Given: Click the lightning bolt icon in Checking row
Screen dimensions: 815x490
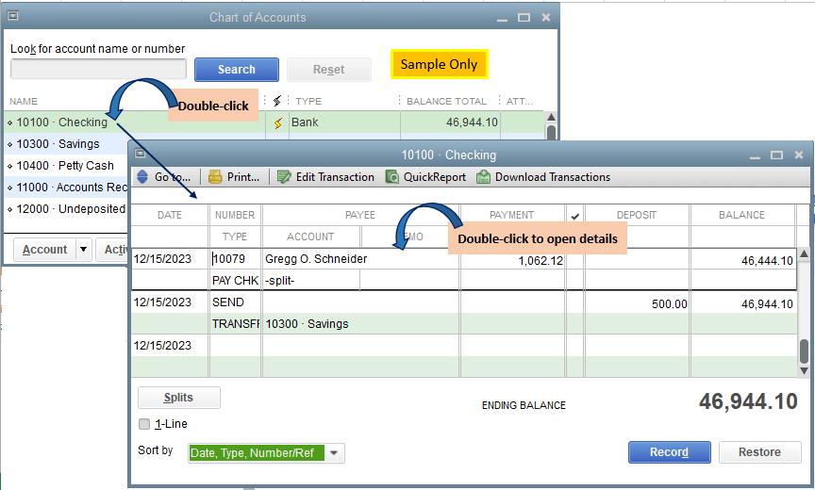Looking at the screenshot, I should click(x=278, y=123).
